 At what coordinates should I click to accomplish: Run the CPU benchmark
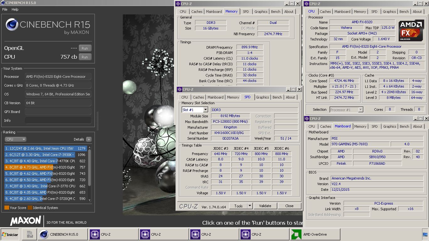pos(85,57)
